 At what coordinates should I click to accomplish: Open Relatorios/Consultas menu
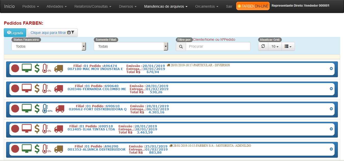pos(93,6)
